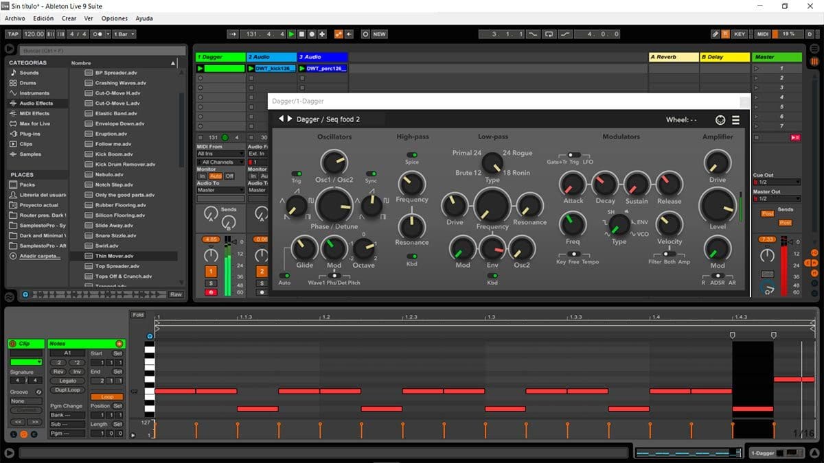
Task: Open the Crear menu
Action: click(69, 19)
